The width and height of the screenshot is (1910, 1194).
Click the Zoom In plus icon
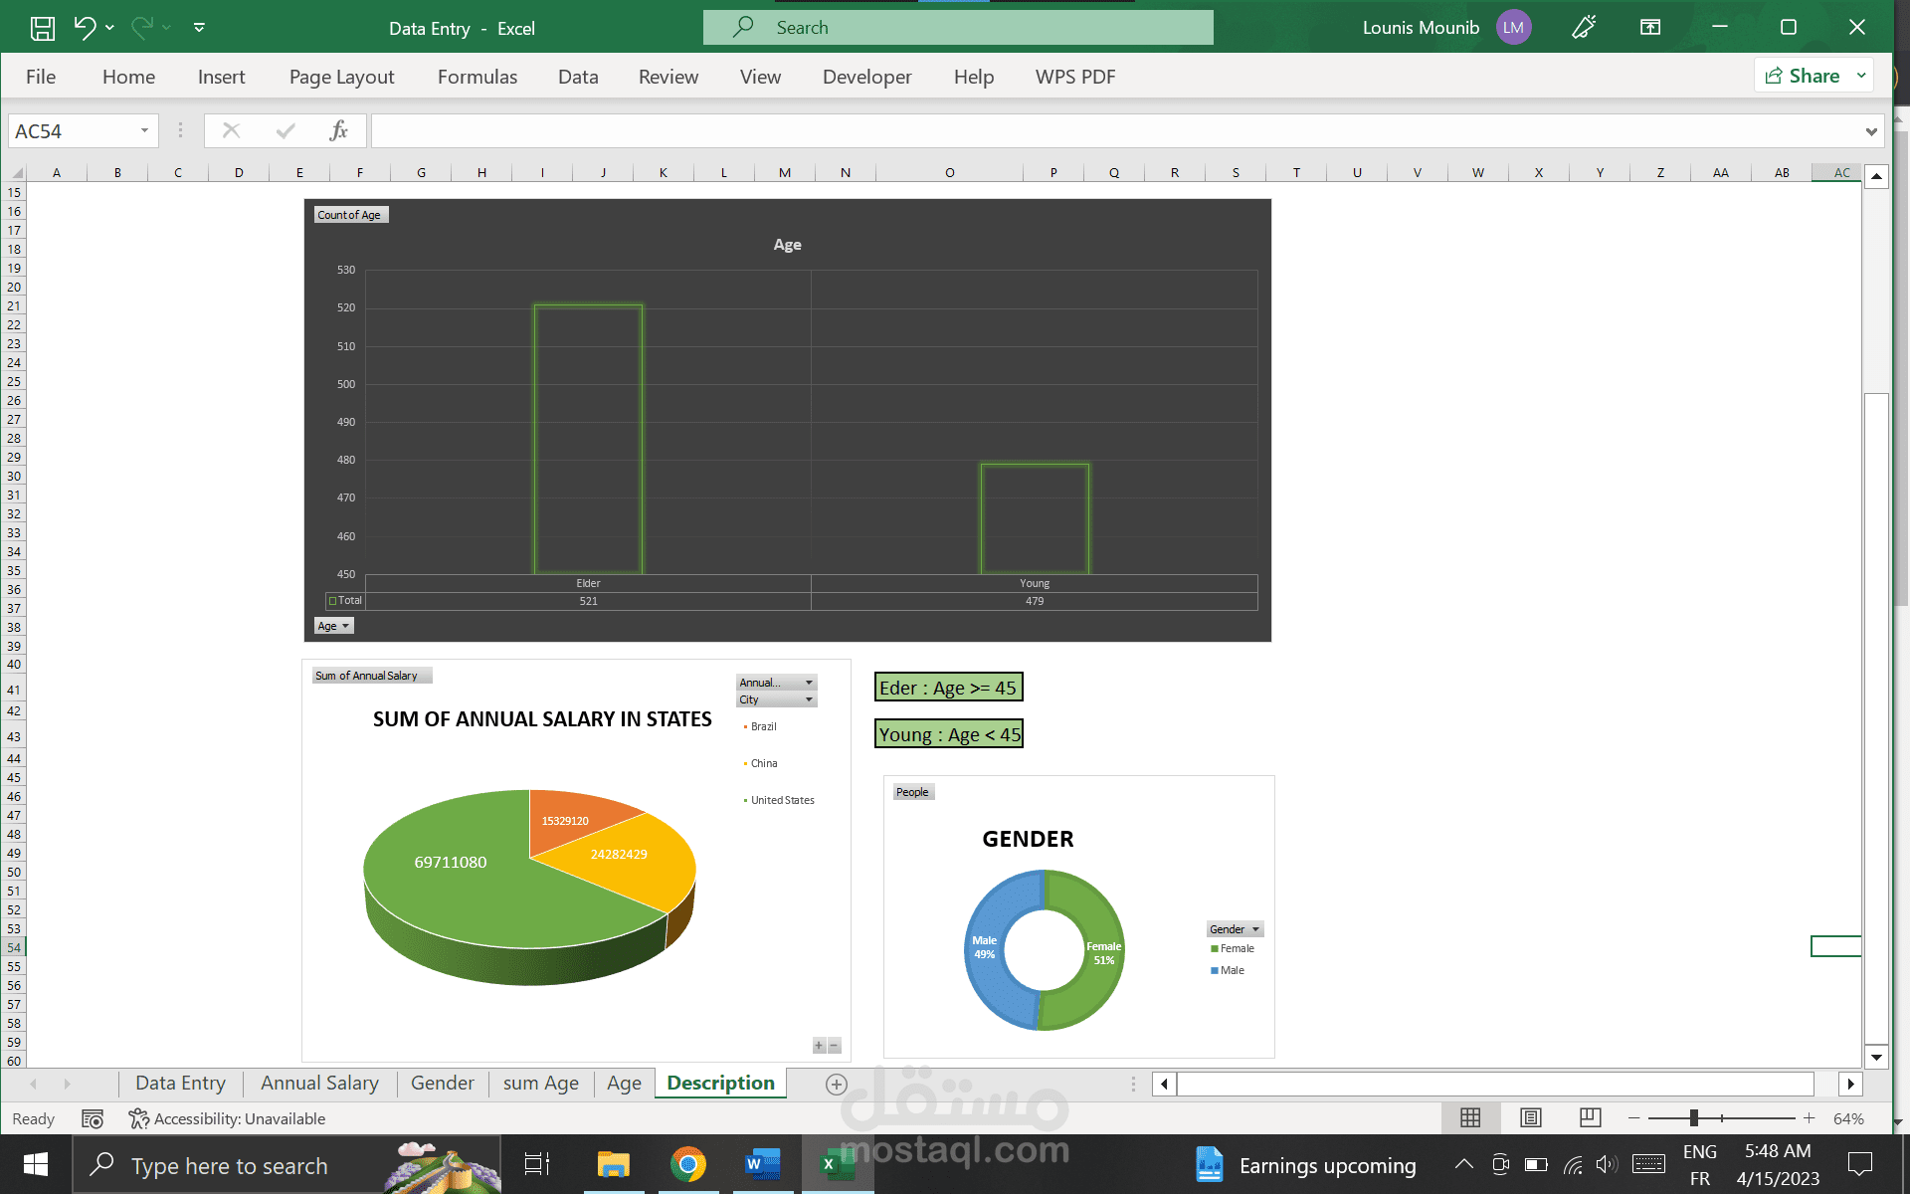tap(1809, 1118)
